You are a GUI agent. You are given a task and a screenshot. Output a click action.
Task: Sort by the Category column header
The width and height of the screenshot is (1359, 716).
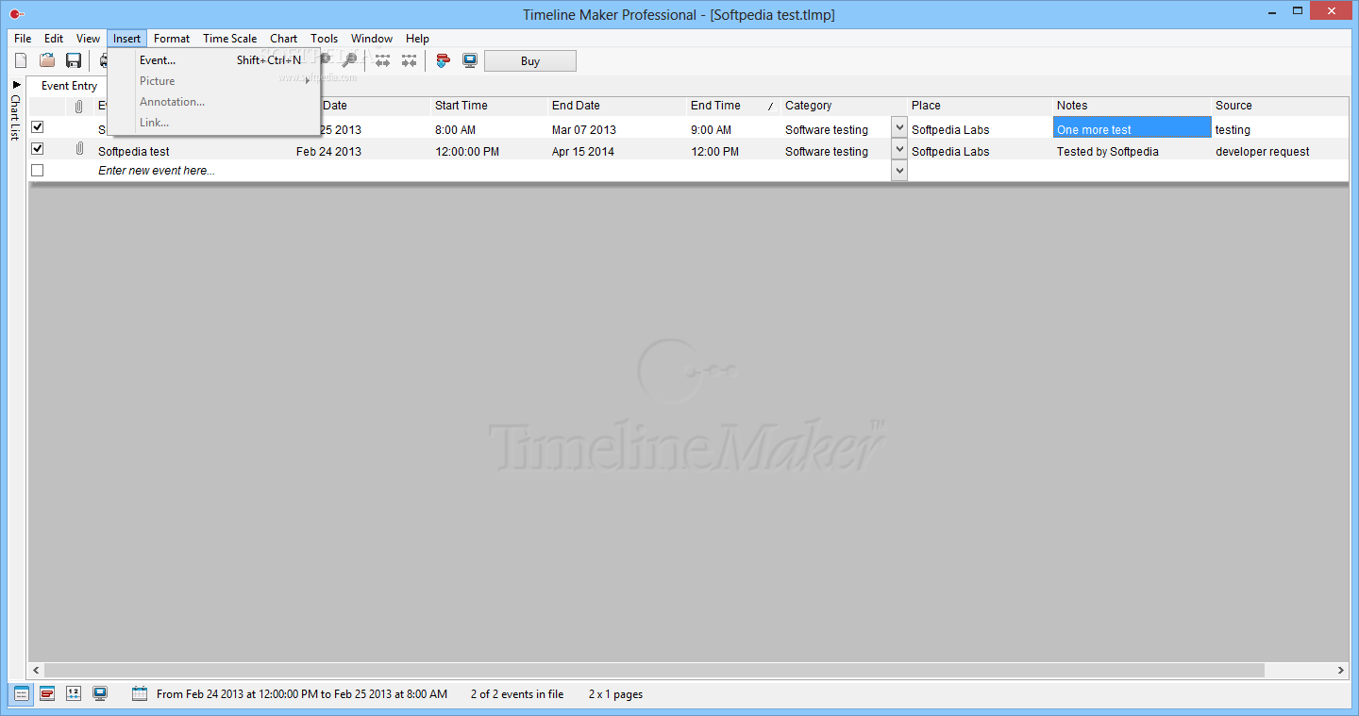point(844,106)
